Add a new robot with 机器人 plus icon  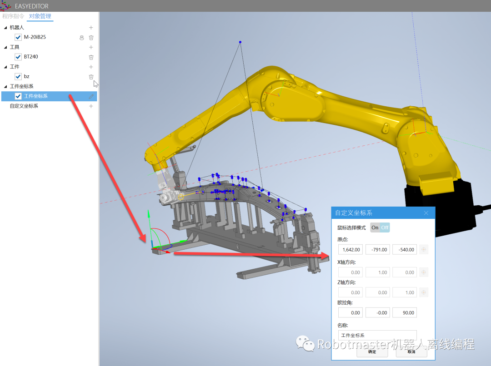point(91,28)
